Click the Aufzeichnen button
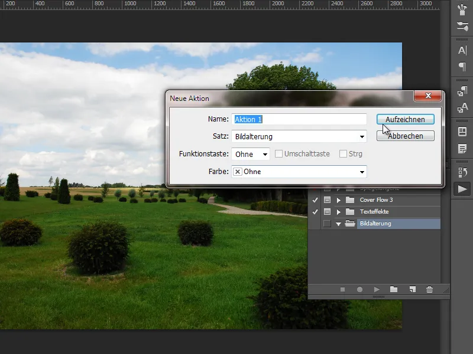 406,119
